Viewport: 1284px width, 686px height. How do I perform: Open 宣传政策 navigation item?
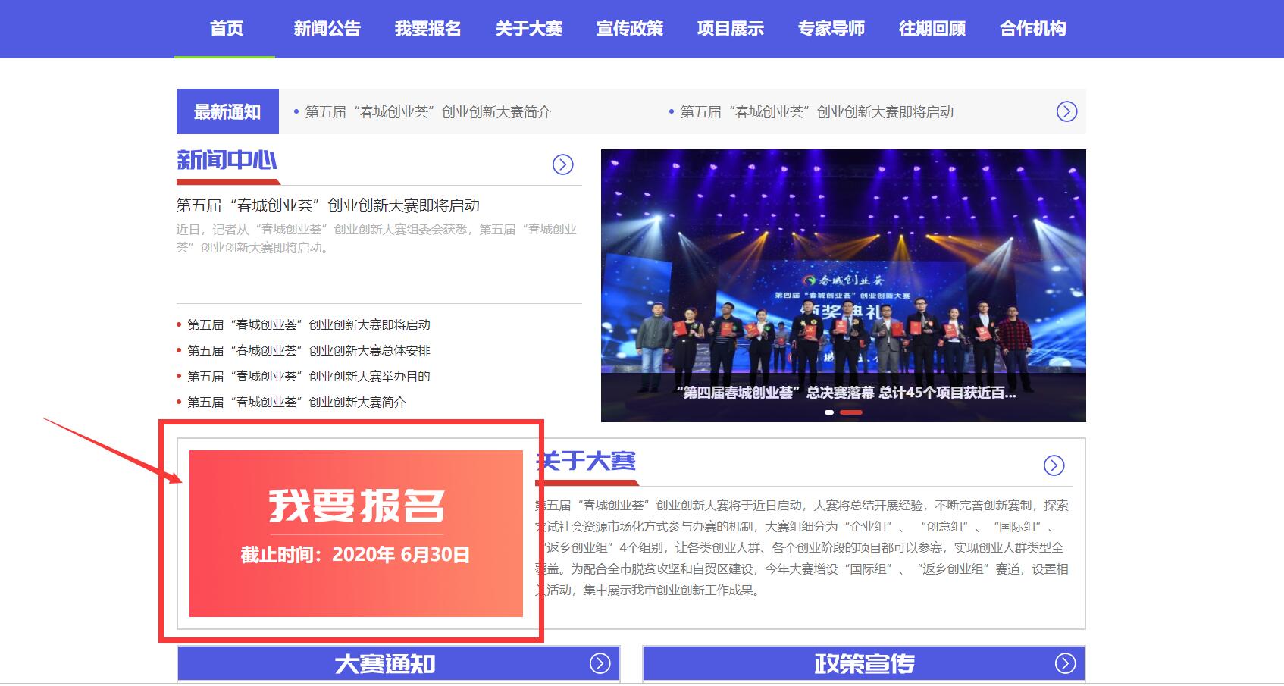point(629,29)
